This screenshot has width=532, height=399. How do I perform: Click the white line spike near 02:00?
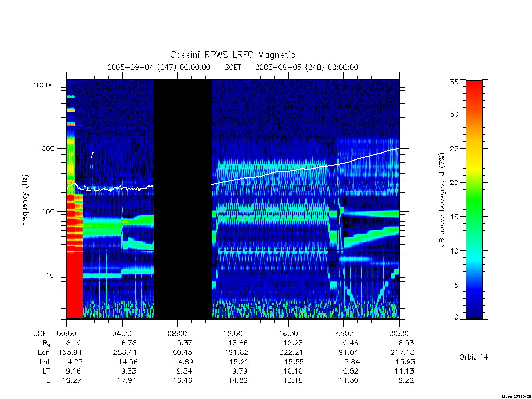coord(92,170)
